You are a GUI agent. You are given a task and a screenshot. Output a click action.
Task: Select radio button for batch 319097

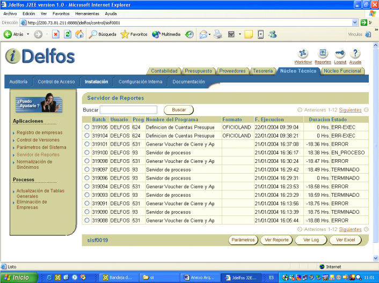tap(87, 169)
